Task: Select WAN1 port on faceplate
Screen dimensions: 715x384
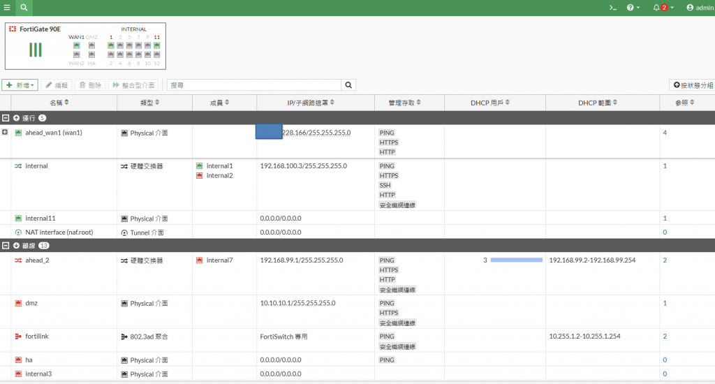Action: [77, 45]
